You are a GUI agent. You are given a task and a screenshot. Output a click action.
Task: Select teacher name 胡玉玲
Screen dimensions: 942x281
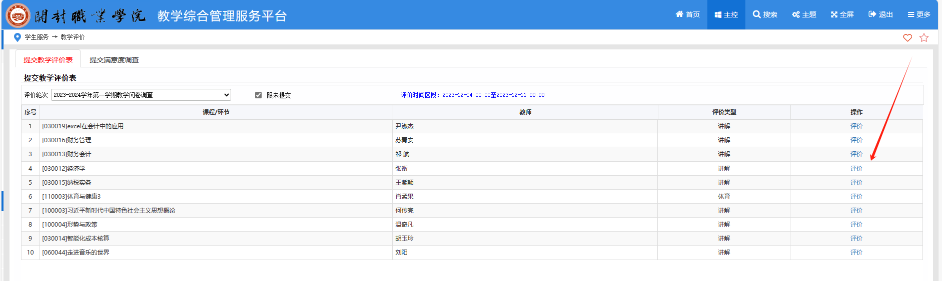[404, 239]
